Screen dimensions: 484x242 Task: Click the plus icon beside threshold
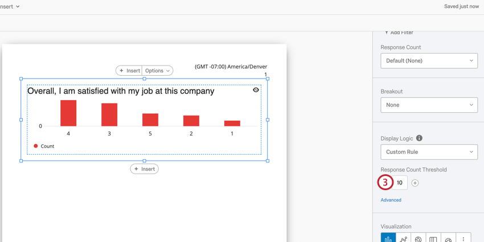pyautogui.click(x=415, y=183)
